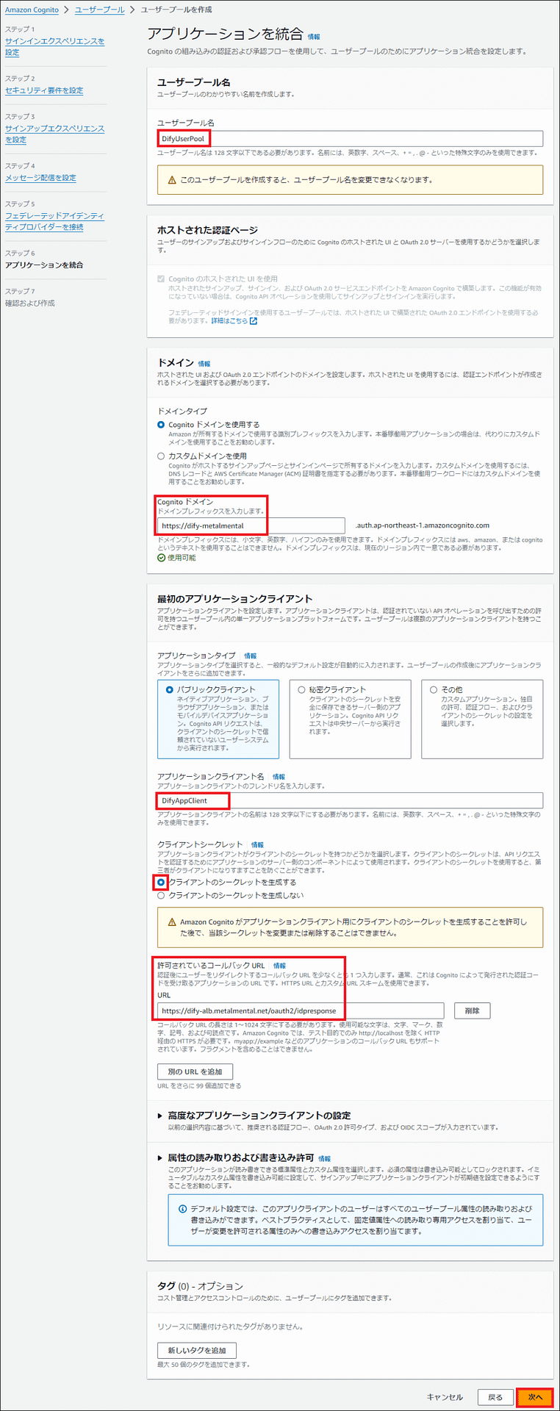560x1411 pixels.
Task: Click 削除 button beside callback URL
Action: pyautogui.click(x=472, y=1010)
